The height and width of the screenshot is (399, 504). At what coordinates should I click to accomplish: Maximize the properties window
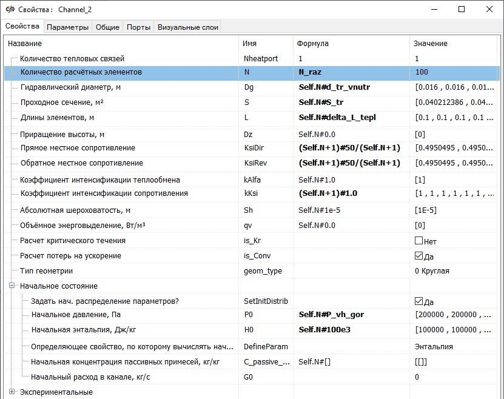462,9
